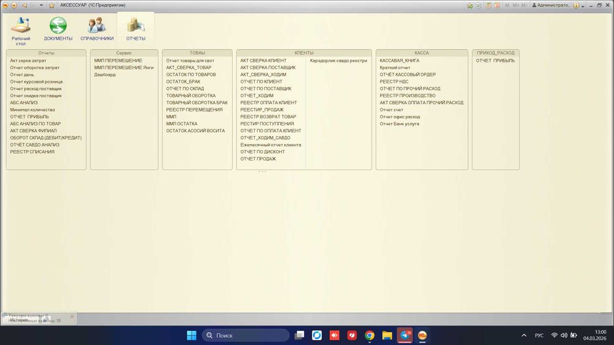This screenshot has height=345, width=614.
Task: Open Отчет оборотка затрат
Action: [34, 67]
